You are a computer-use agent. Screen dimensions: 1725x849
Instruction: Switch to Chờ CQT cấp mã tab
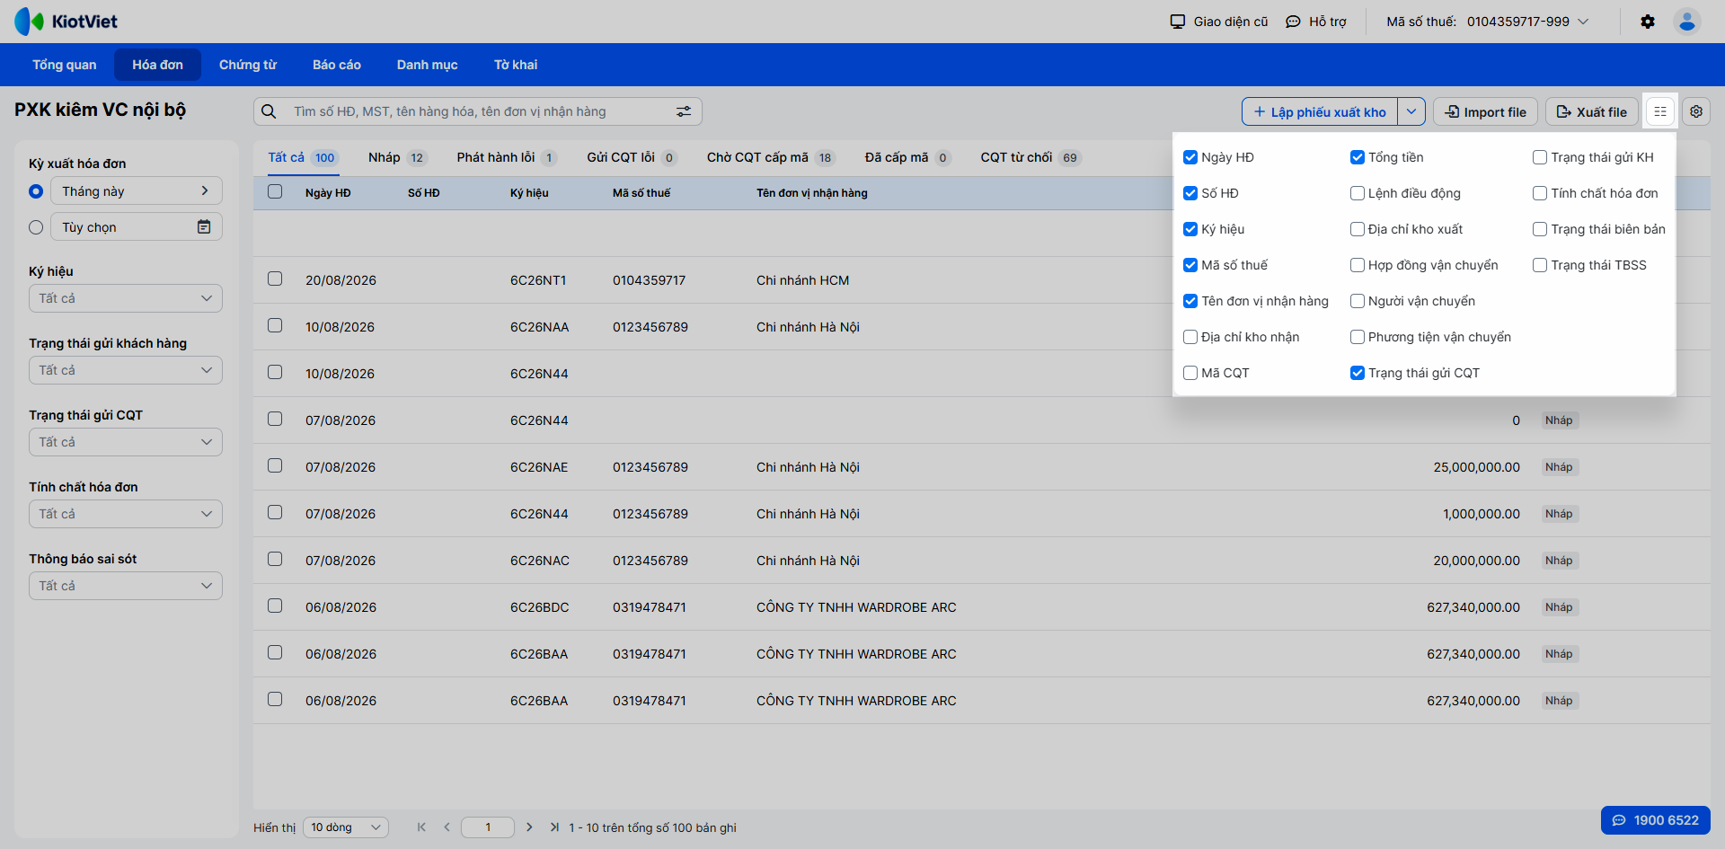tap(772, 157)
